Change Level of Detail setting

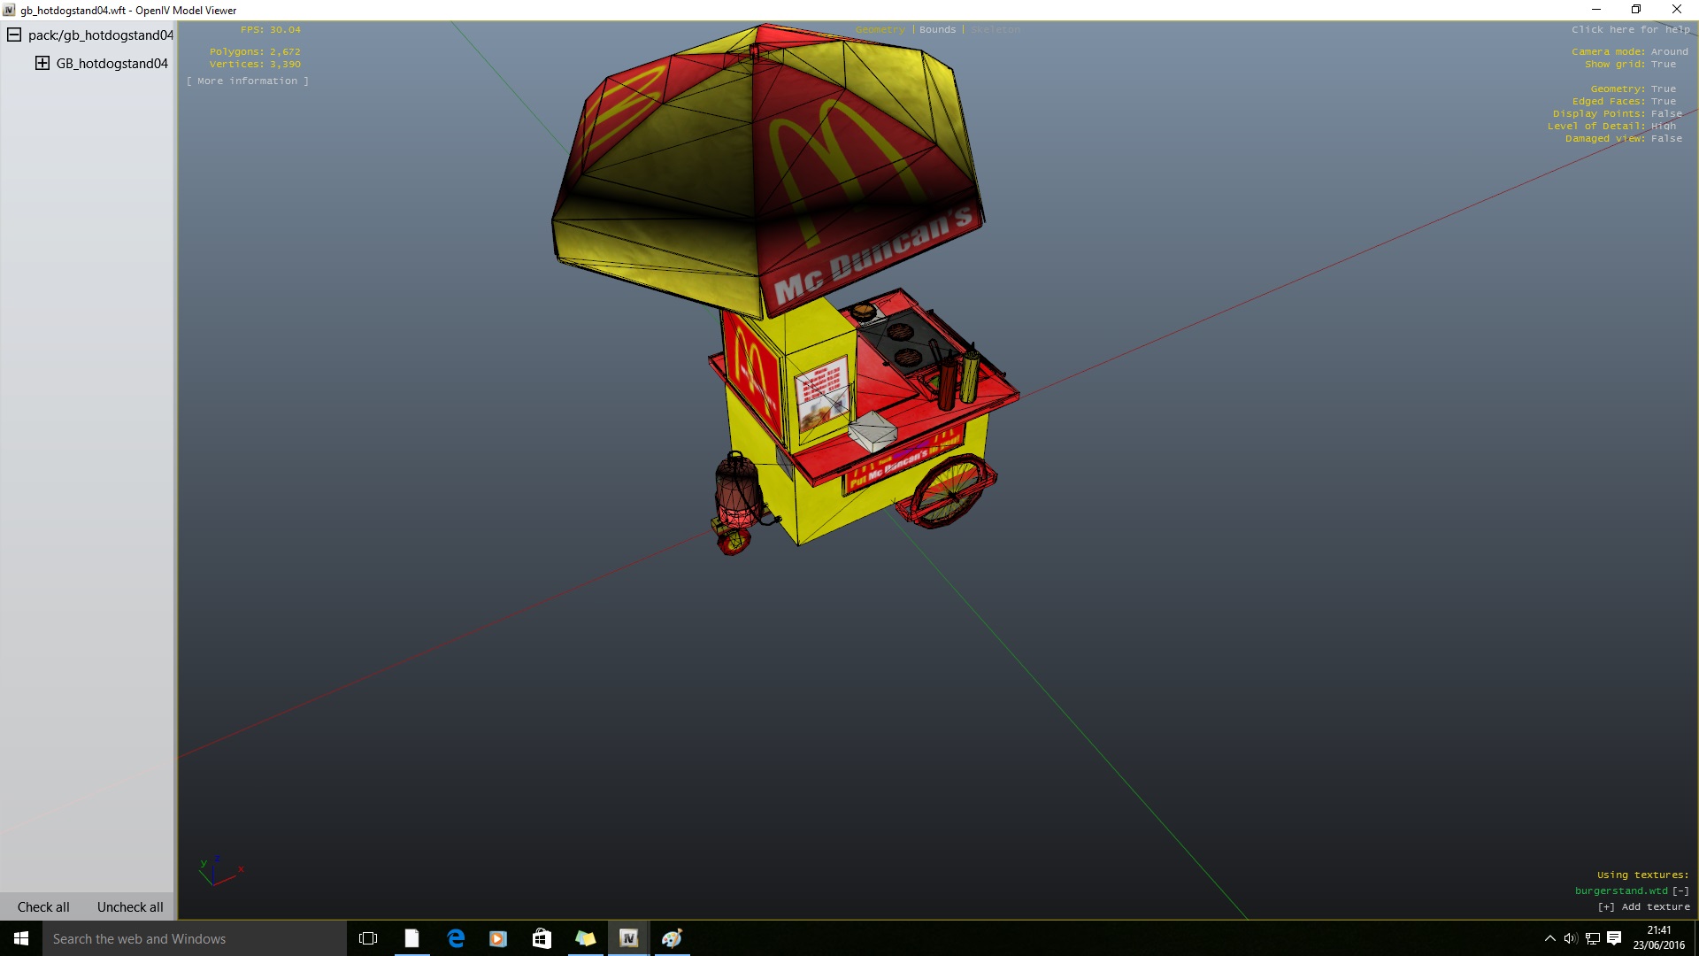(1611, 127)
